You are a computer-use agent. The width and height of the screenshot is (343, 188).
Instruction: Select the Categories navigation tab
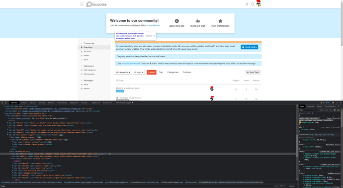pos(173,72)
